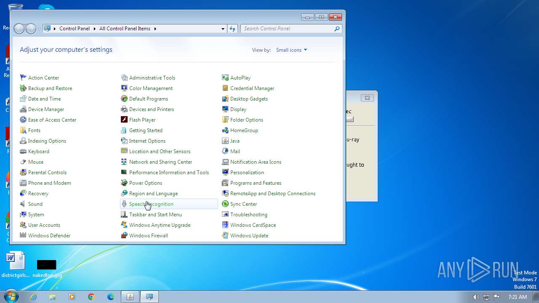Select the Control Panel breadcrumb segment
539x303 pixels.
click(75, 29)
